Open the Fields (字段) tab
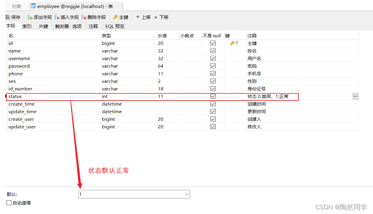Image resolution: width=373 pixels, height=214 pixels. click(11, 26)
